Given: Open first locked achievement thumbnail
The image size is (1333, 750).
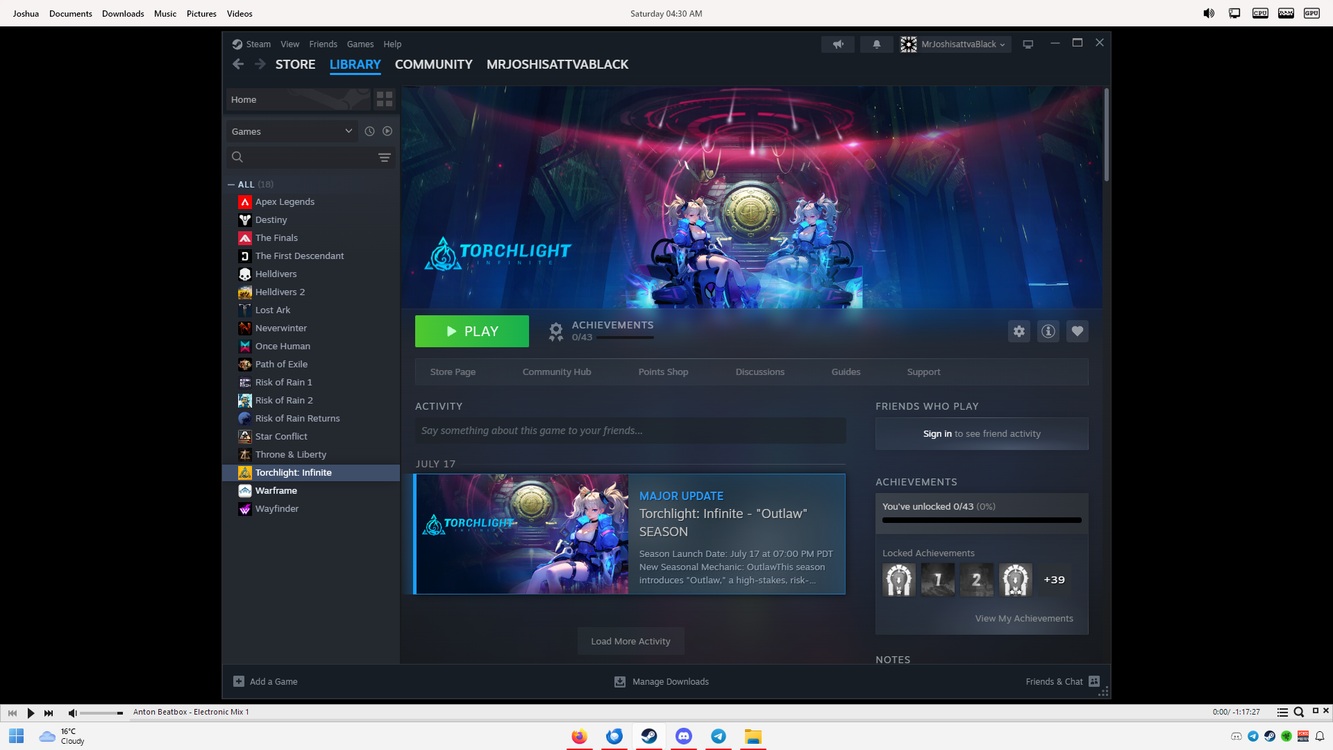Looking at the screenshot, I should coord(899,580).
